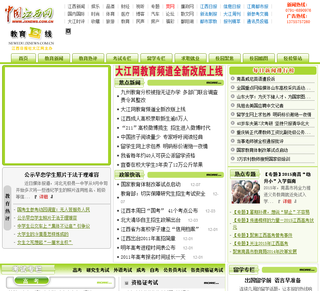Click the broken image placeholder icon
This screenshot has height=291, width=320.
pyautogui.click(x=68, y=31)
